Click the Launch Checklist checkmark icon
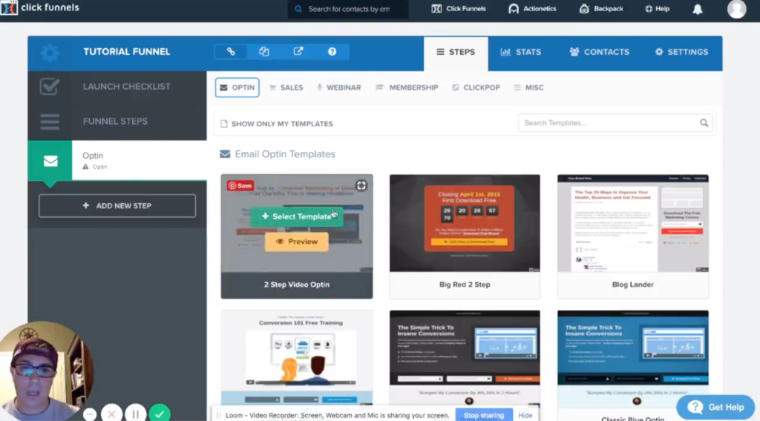 click(50, 87)
